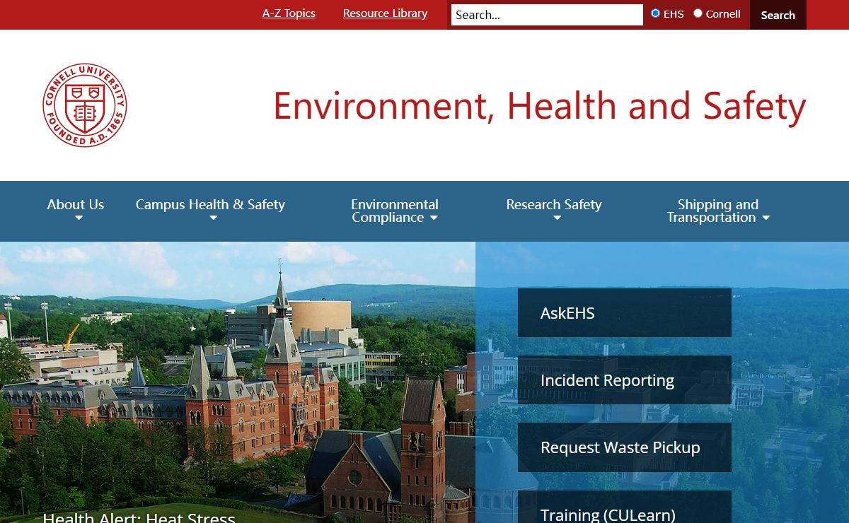Open the Health Alert: Heat Stress headline

pos(139,517)
